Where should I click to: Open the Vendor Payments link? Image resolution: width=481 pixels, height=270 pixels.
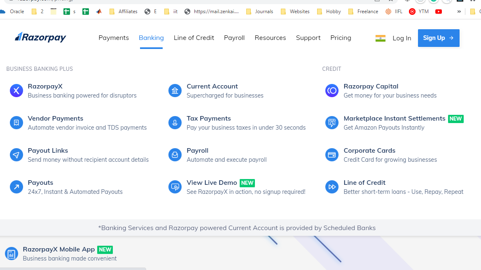[56, 118]
